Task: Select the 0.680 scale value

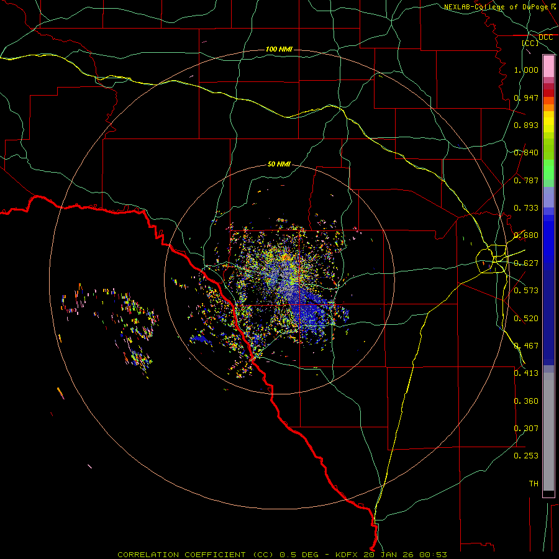Action: [526, 235]
